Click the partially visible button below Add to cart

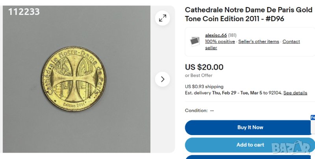point(250,157)
